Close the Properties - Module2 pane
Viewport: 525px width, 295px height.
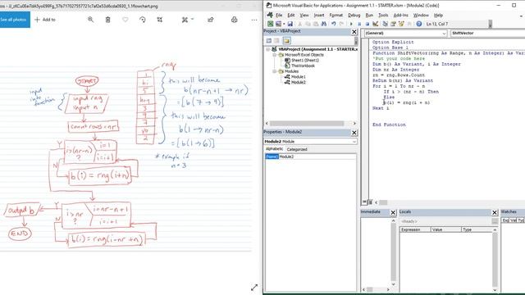coord(354,133)
